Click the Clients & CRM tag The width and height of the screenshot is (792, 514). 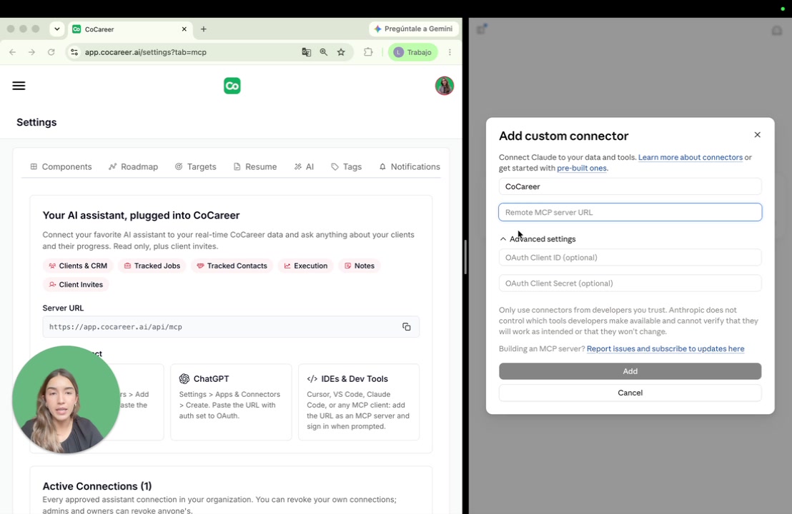78,266
